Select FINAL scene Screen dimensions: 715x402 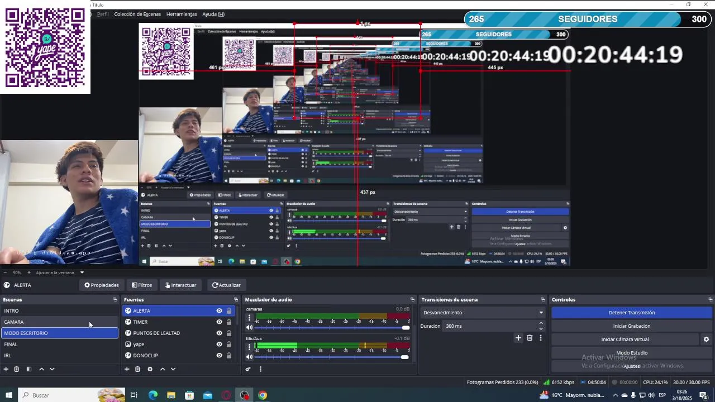[x=60, y=344]
